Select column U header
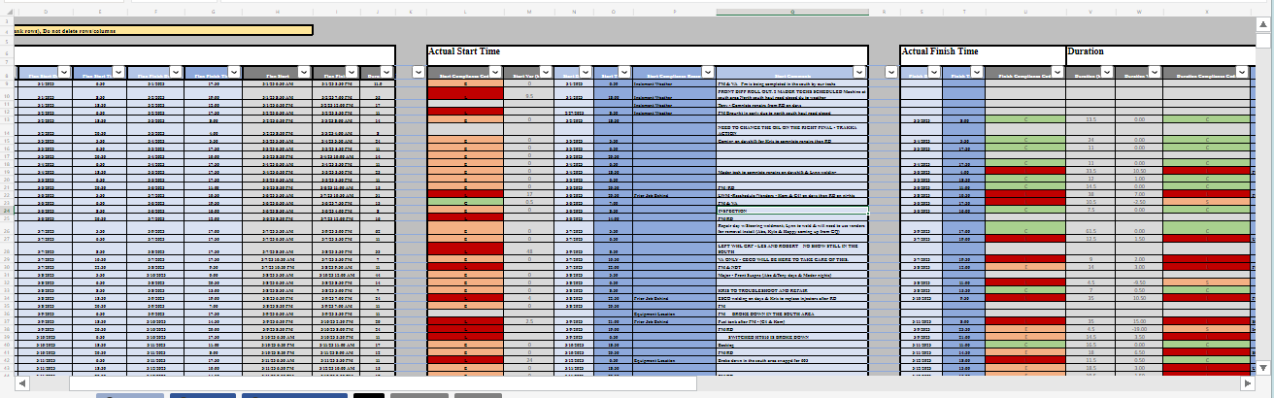The height and width of the screenshot is (398, 1274). coord(1025,14)
